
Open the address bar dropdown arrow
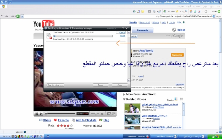point(22,16)
